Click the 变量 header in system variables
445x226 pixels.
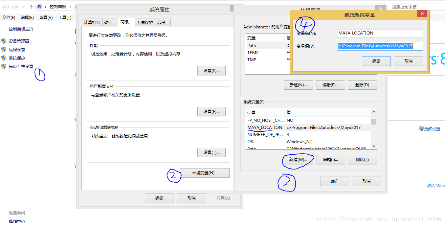click(265, 113)
